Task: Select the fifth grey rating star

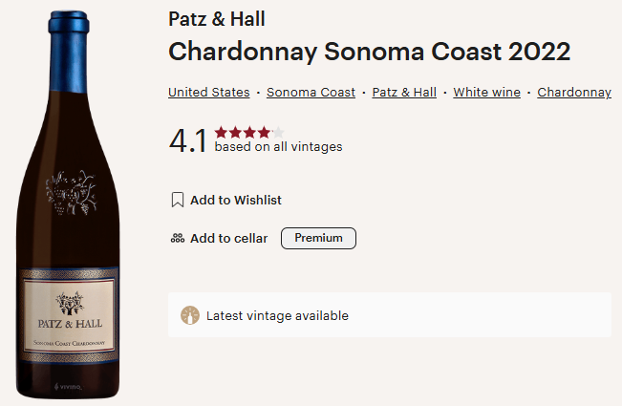Action: (278, 133)
